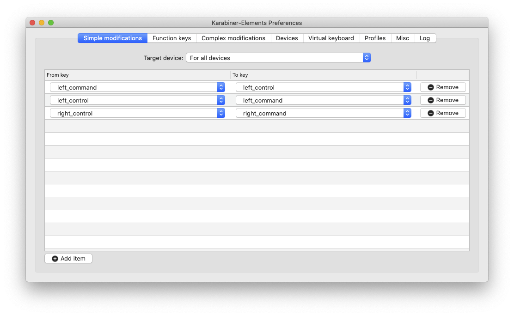Image resolution: width=514 pixels, height=316 pixels.
Task: Click minus icon in left_command row's Remove button
Action: point(431,87)
